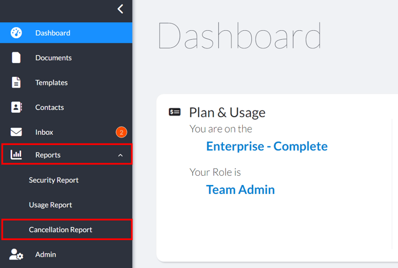Click the Enterprise - Complete plan link
The image size is (398, 268).
tap(267, 146)
